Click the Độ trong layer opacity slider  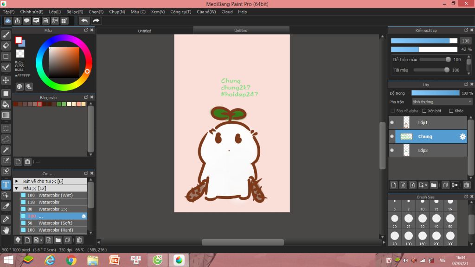click(435, 93)
